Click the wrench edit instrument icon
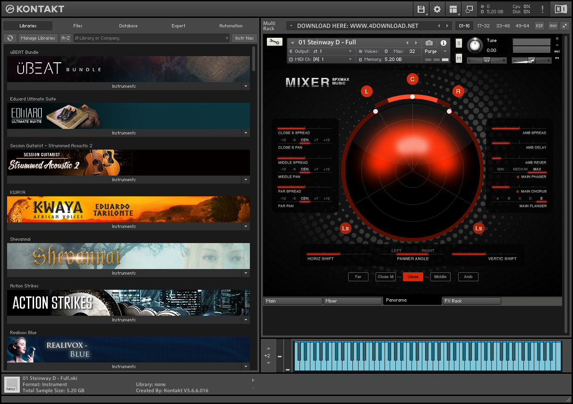The height and width of the screenshot is (404, 573). (274, 42)
